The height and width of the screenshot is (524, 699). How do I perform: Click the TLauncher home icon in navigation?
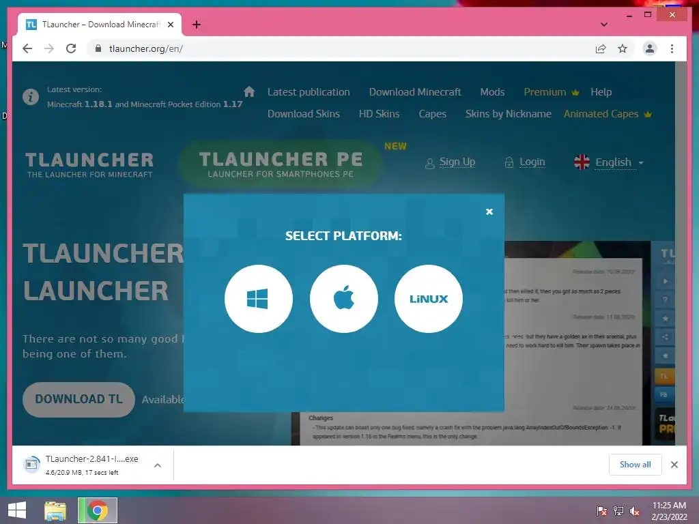click(249, 92)
